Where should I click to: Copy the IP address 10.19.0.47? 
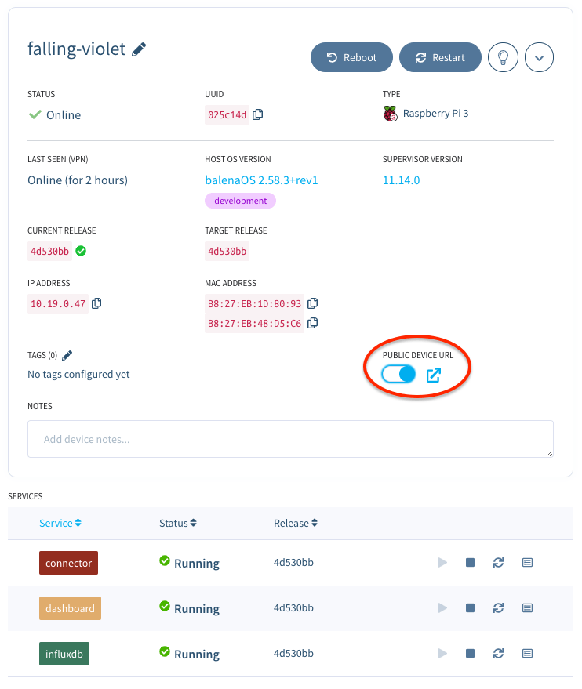pos(97,303)
